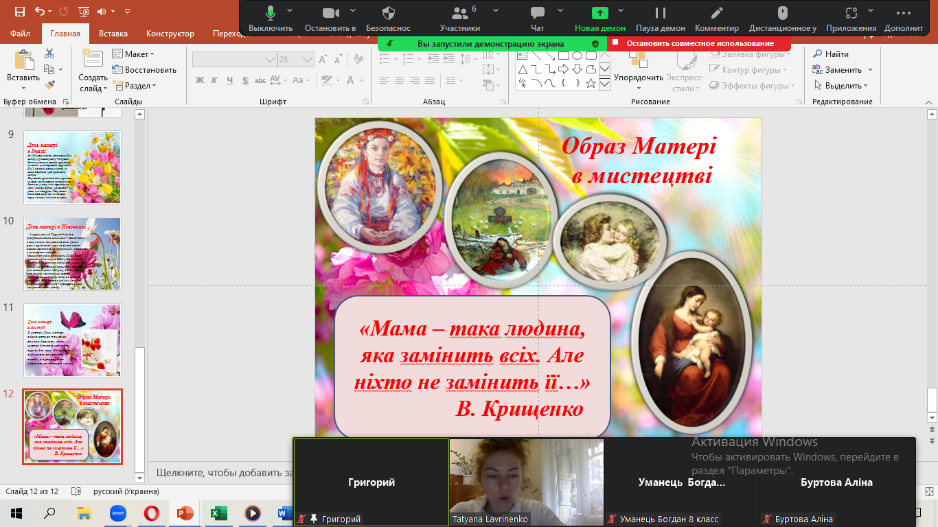Screen dimensions: 938x527
Task: Click Zoom Пауза демонстрации pause icon
Action: click(x=661, y=12)
